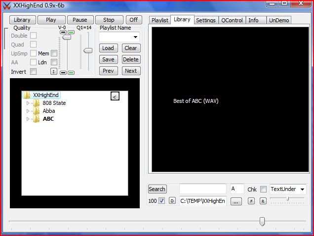Open the ... browse button next to path
314x236 pixels.
click(x=236, y=201)
